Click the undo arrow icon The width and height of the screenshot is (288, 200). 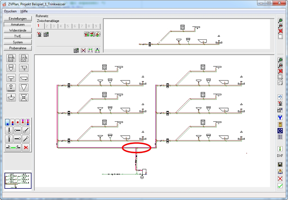(x=280, y=97)
